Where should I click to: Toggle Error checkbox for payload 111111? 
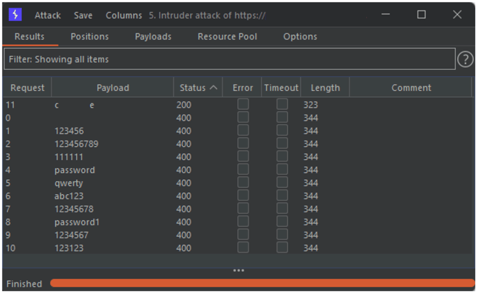[x=243, y=156]
